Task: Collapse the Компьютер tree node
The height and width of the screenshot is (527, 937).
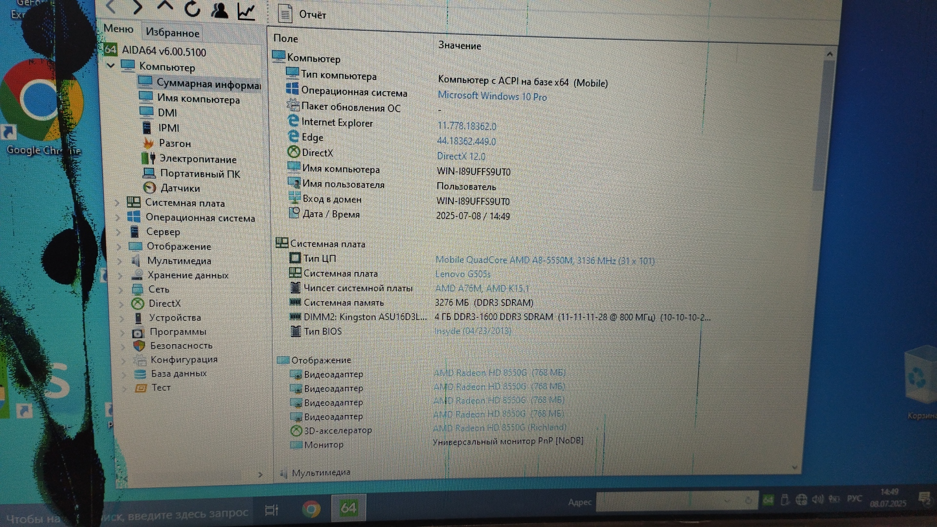Action: pos(111,65)
